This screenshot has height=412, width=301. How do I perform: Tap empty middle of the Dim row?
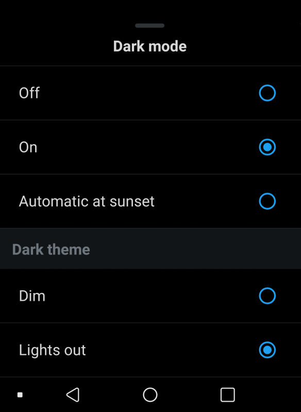pos(150,296)
